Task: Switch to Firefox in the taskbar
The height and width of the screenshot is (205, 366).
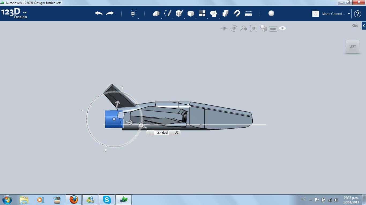Action: click(x=74, y=200)
